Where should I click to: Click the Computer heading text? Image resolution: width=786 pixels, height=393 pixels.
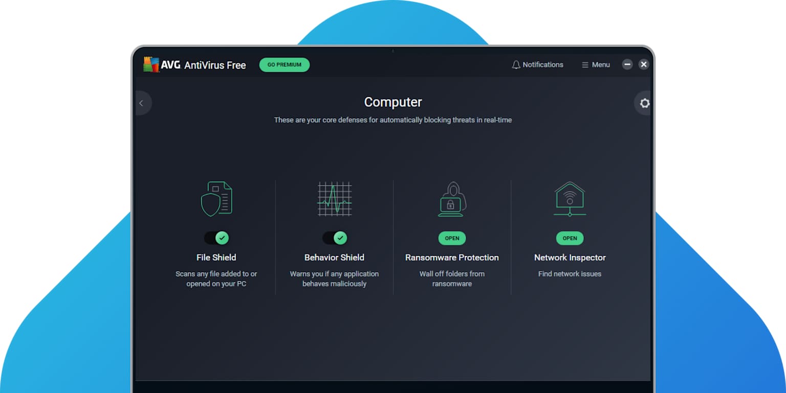pos(392,102)
